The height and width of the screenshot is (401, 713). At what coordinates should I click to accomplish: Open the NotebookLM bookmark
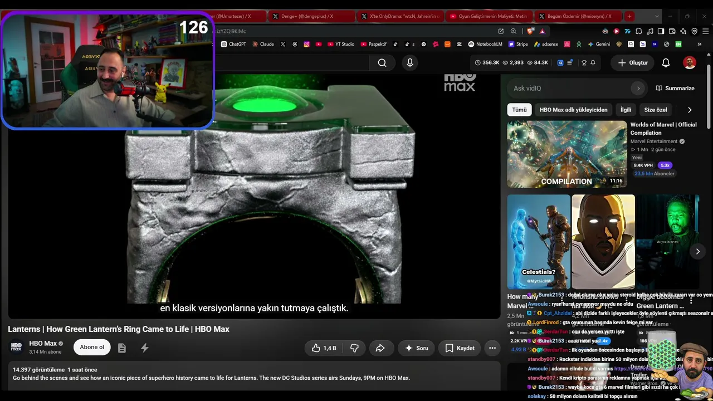(x=485, y=44)
